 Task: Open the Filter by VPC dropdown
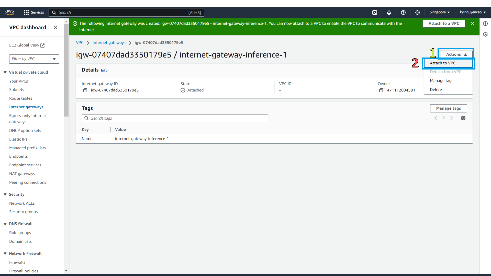coord(34,59)
